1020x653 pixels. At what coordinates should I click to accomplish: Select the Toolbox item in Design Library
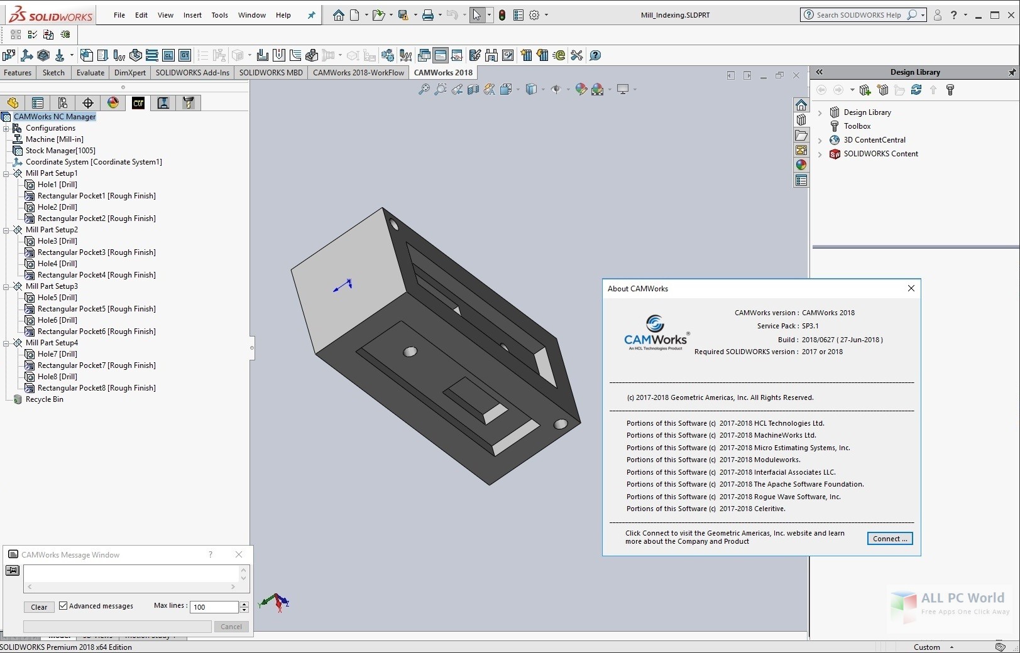[x=857, y=126]
